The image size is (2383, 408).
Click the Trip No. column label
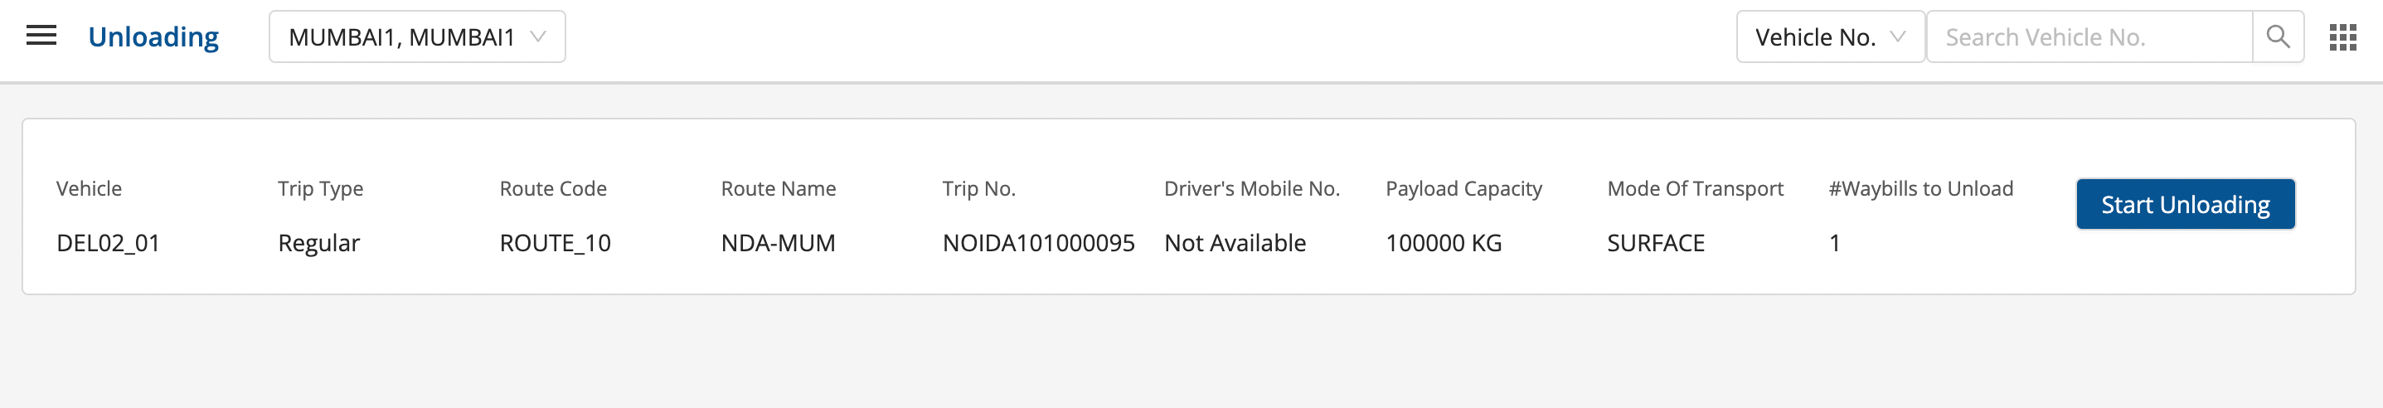[978, 189]
